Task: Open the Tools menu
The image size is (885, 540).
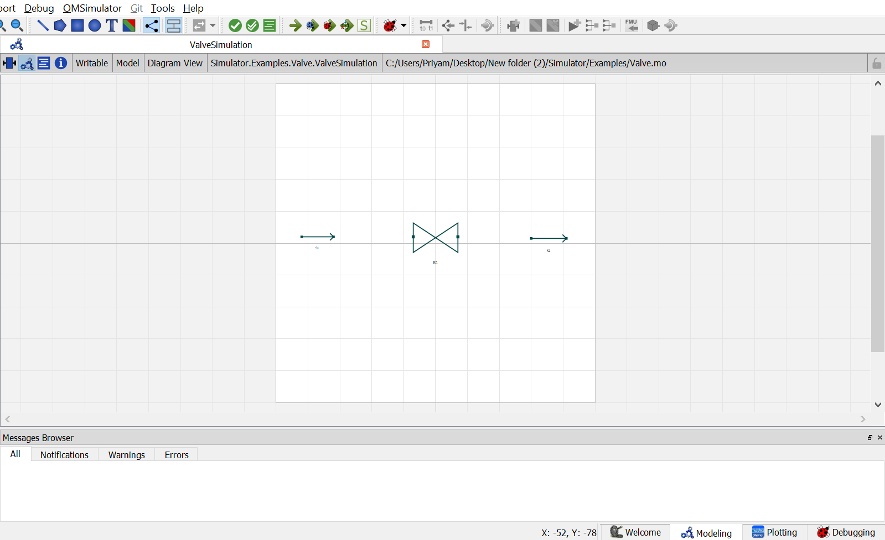Action: (163, 8)
